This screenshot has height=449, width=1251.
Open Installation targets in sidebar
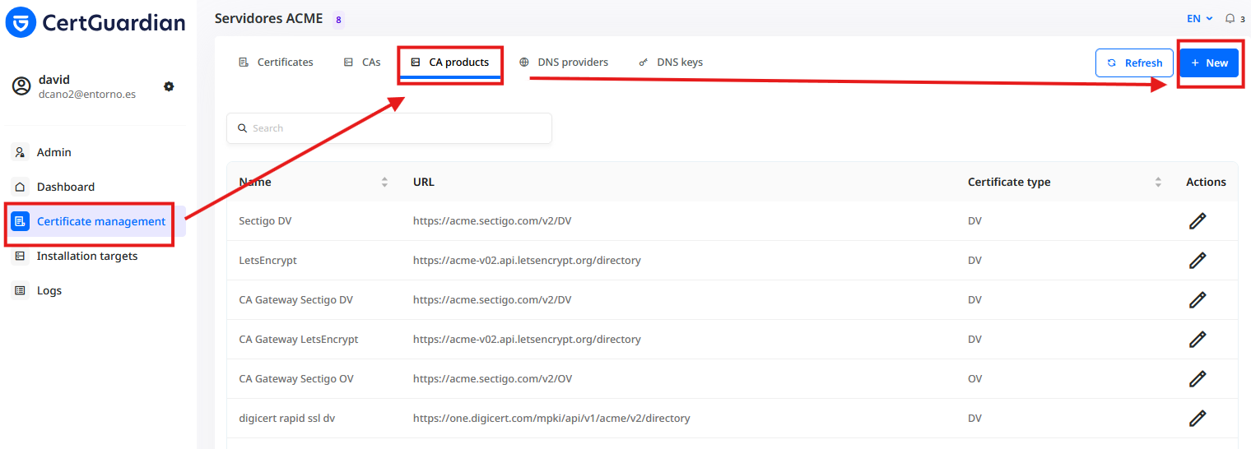86,256
